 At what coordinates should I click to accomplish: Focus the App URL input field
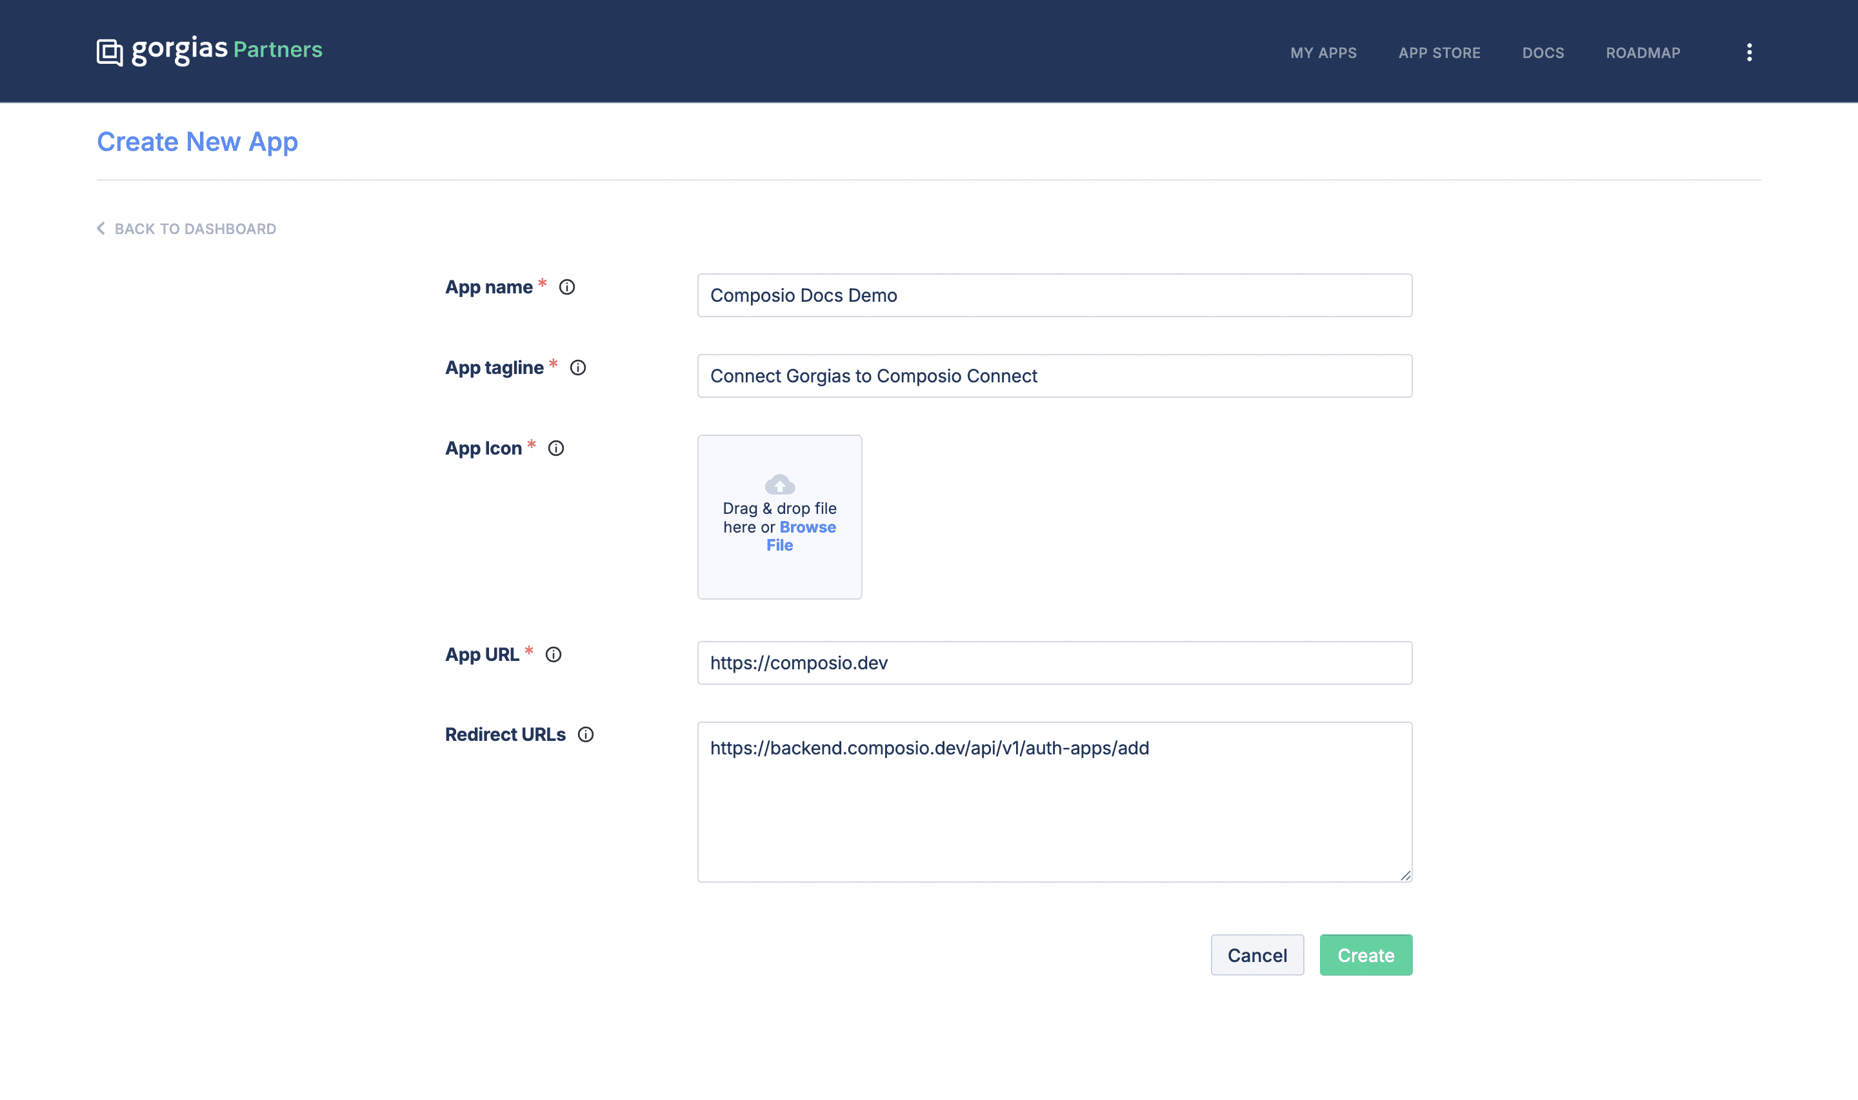point(1054,663)
